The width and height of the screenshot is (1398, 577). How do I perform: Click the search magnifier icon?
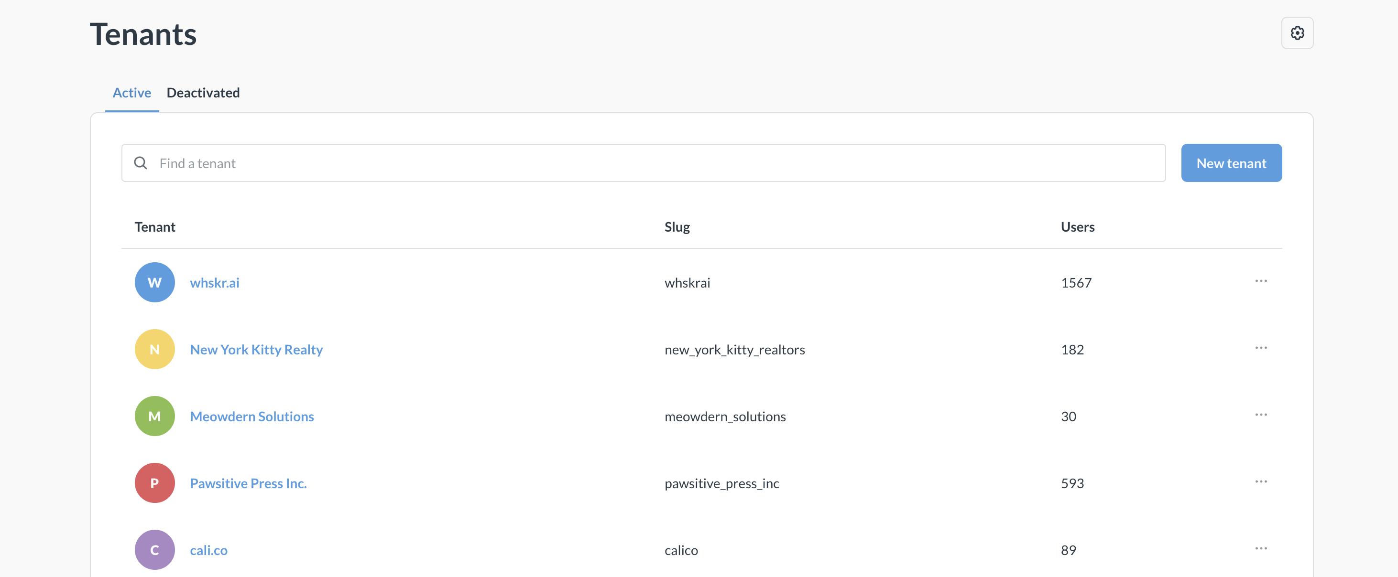point(141,163)
